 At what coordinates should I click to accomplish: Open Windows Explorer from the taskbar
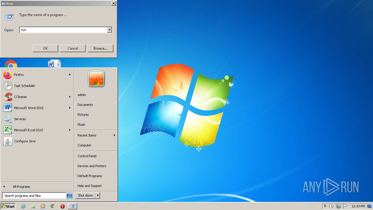(33, 206)
